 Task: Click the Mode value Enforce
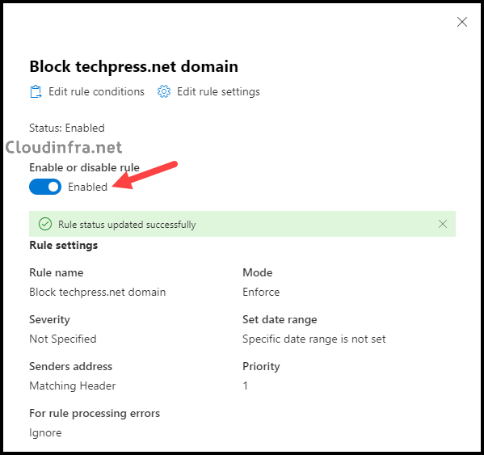pyautogui.click(x=261, y=292)
